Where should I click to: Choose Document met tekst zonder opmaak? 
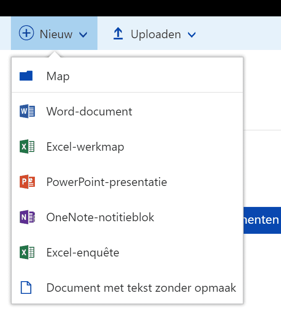click(x=127, y=288)
